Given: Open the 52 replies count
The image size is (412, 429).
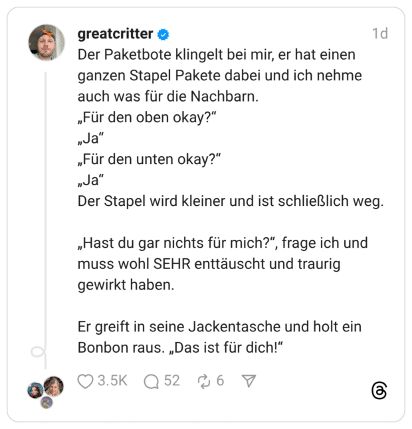Looking at the screenshot, I should point(171,381).
